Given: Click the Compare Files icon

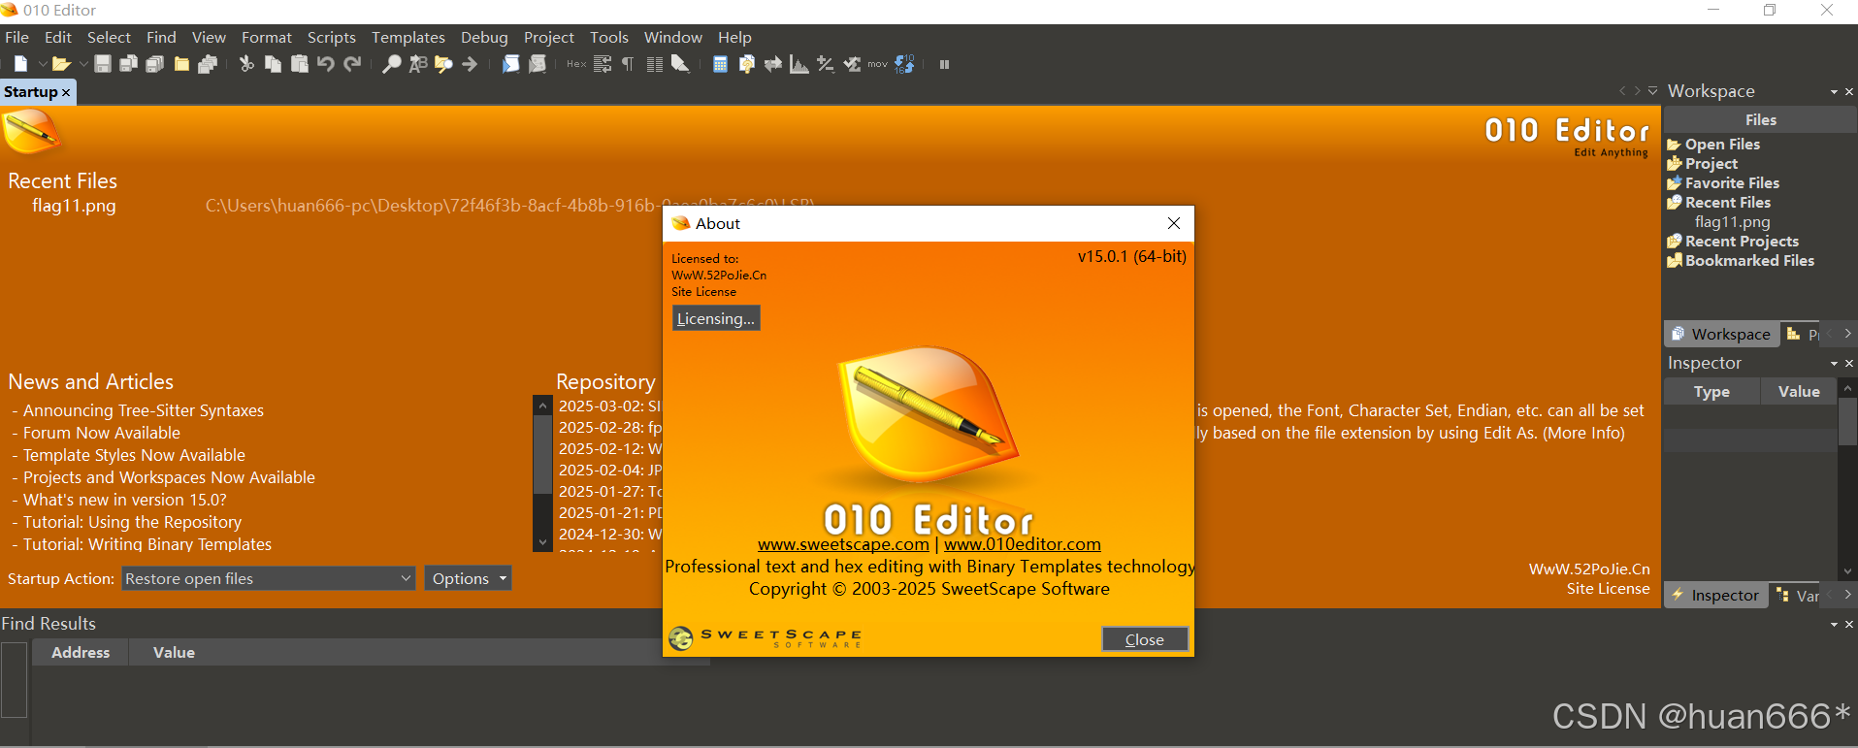Looking at the screenshot, I should tap(746, 64).
